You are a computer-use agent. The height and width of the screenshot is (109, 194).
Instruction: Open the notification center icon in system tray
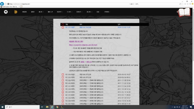[191, 107]
